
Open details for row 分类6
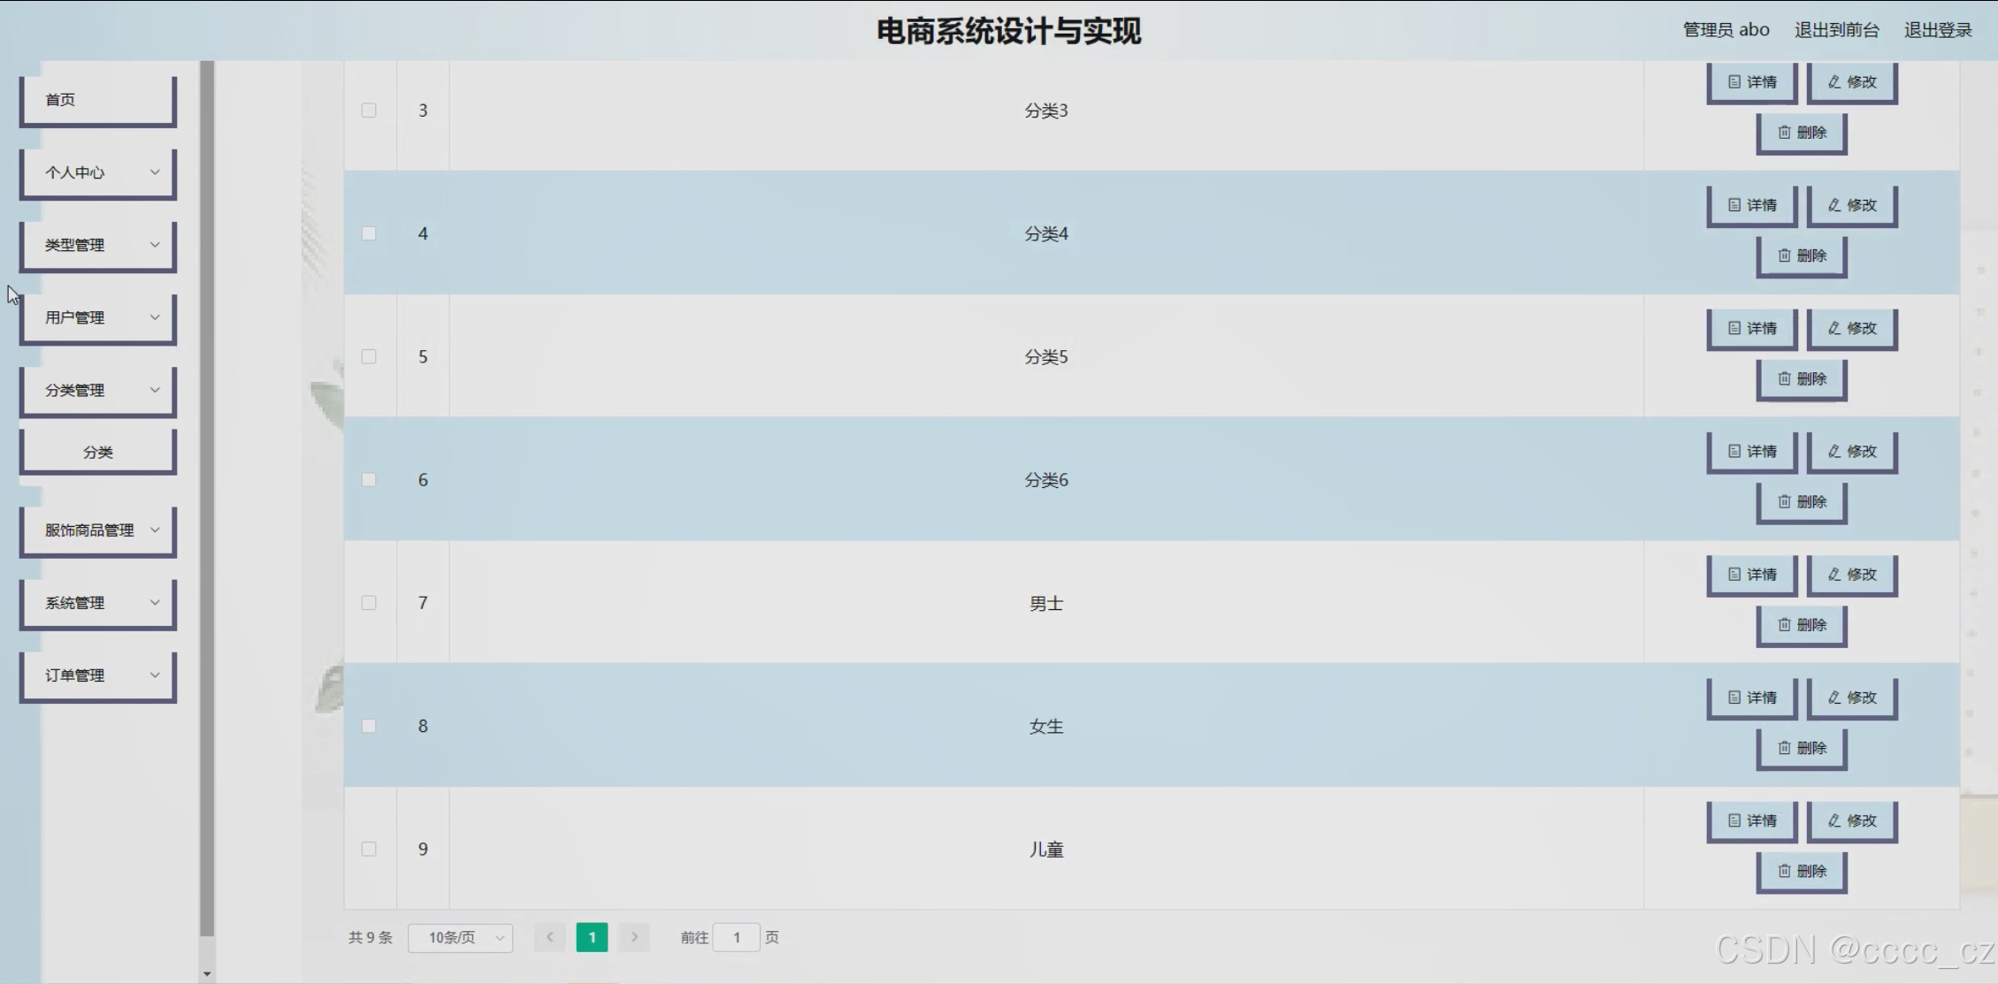pos(1751,452)
